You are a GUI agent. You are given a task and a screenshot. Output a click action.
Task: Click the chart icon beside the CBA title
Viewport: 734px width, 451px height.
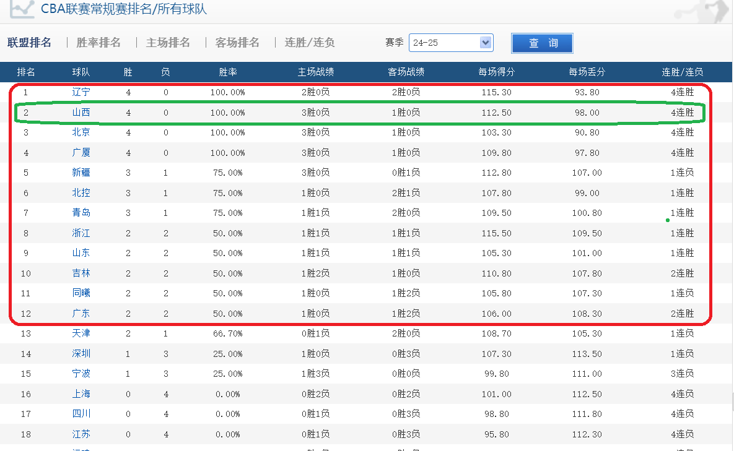coord(22,9)
